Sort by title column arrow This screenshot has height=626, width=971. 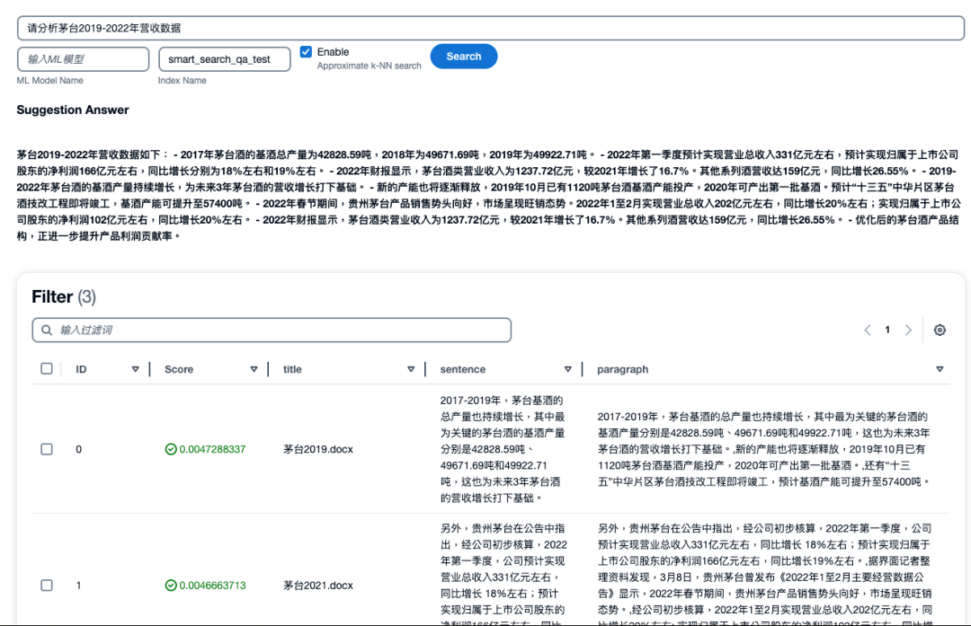point(411,369)
